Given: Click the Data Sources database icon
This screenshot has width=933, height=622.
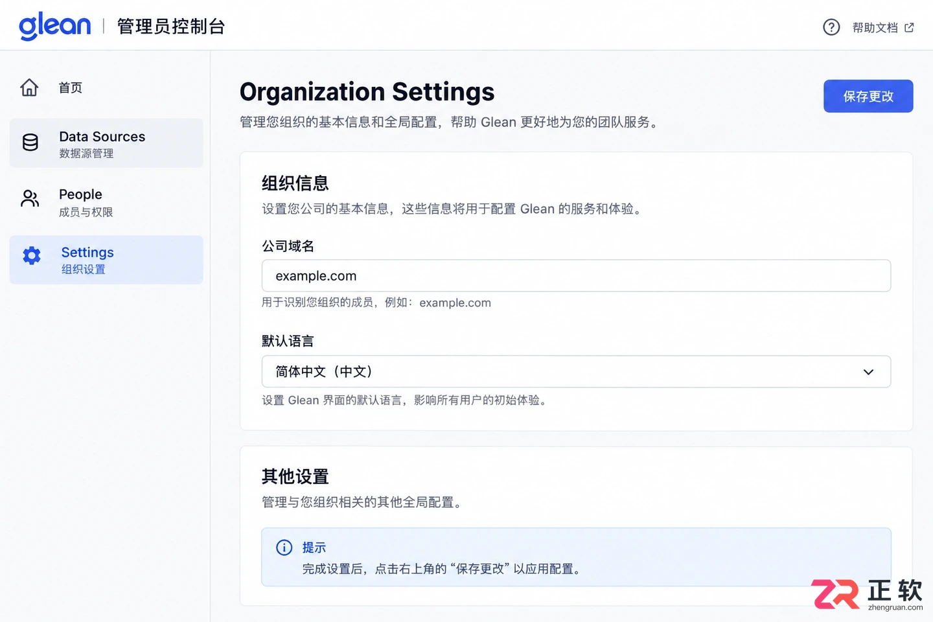Looking at the screenshot, I should pos(30,143).
